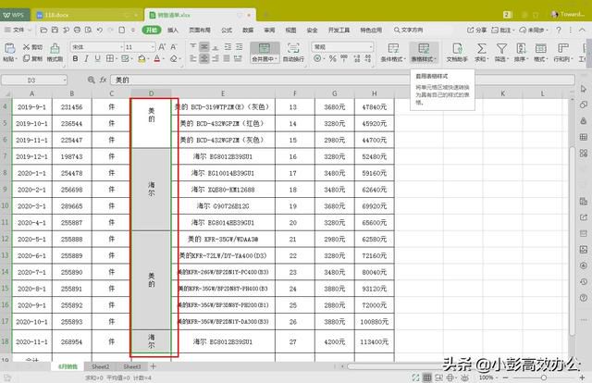Toggle underline formatting
Viewport: 592px width, 383px height.
(97, 58)
